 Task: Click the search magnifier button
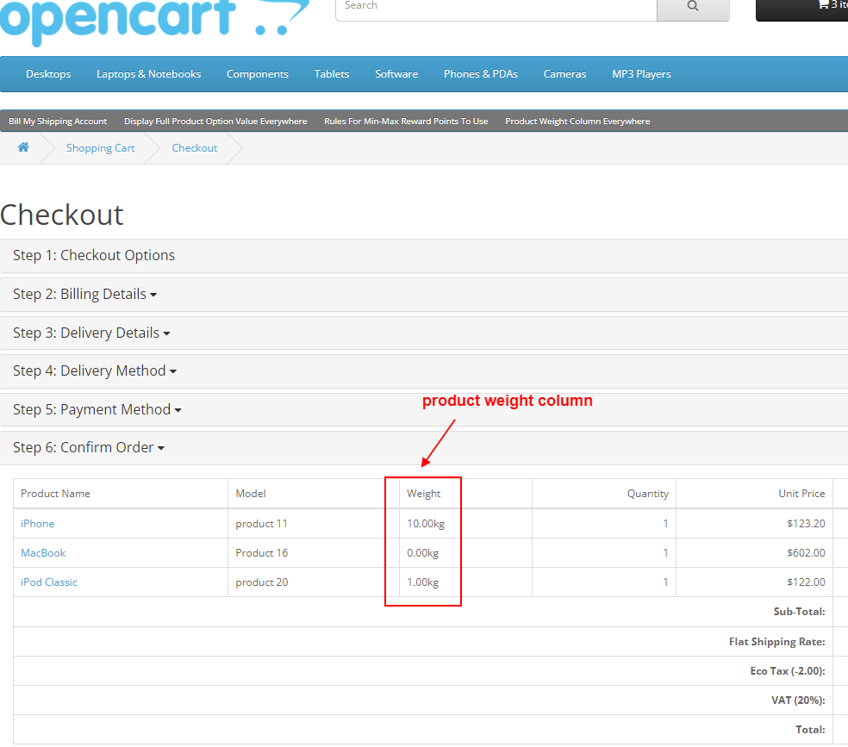pyautogui.click(x=693, y=7)
